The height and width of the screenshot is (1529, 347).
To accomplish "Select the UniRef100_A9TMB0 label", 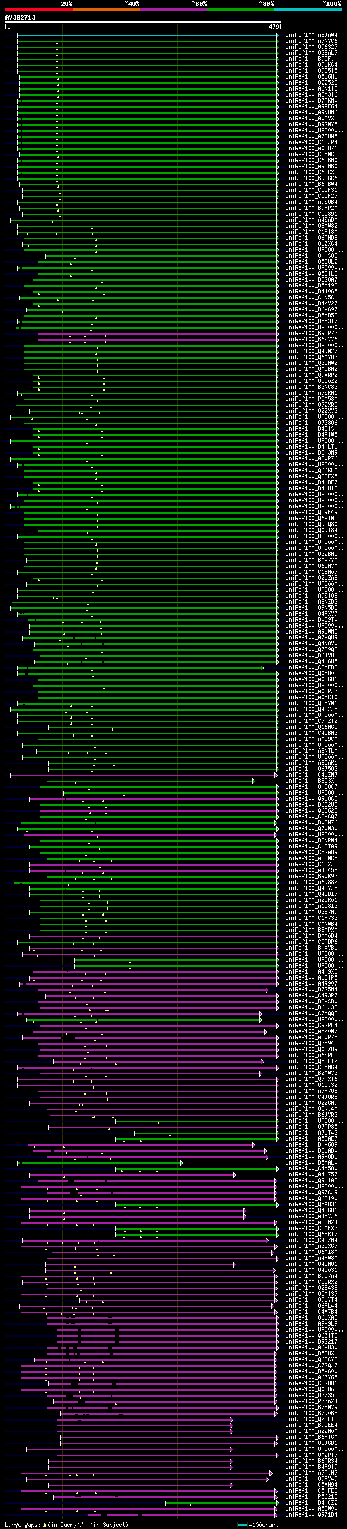I will pos(311,166).
